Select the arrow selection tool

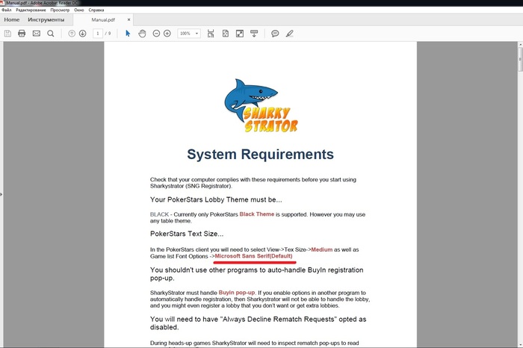point(128,34)
